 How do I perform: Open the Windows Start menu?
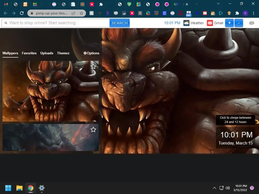[x=8, y=188]
